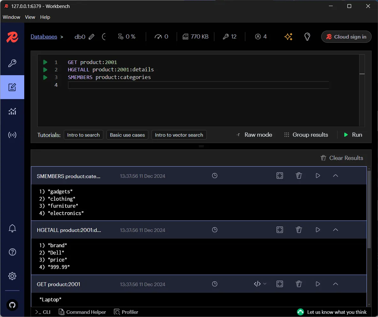
Task: Open the Window menu
Action: (11, 17)
